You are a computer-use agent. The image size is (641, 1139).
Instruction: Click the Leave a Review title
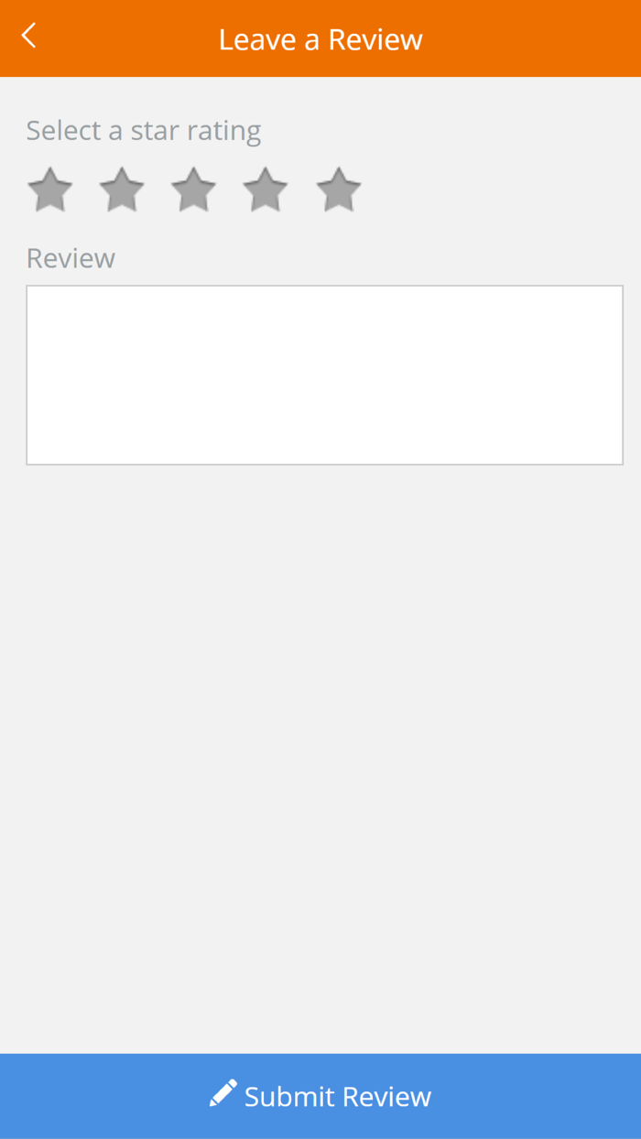click(x=320, y=39)
